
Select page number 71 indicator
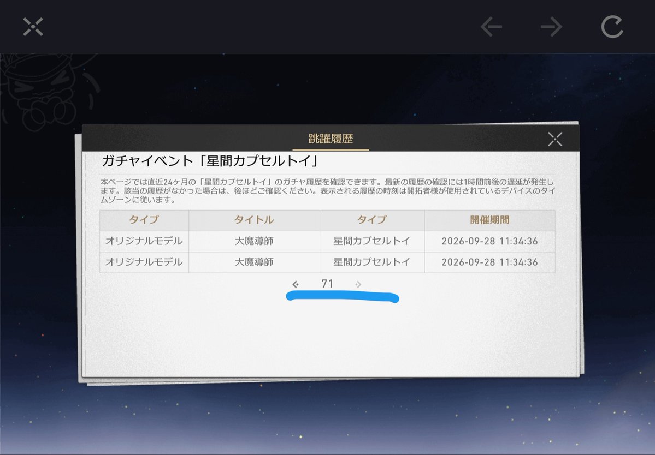(x=327, y=284)
